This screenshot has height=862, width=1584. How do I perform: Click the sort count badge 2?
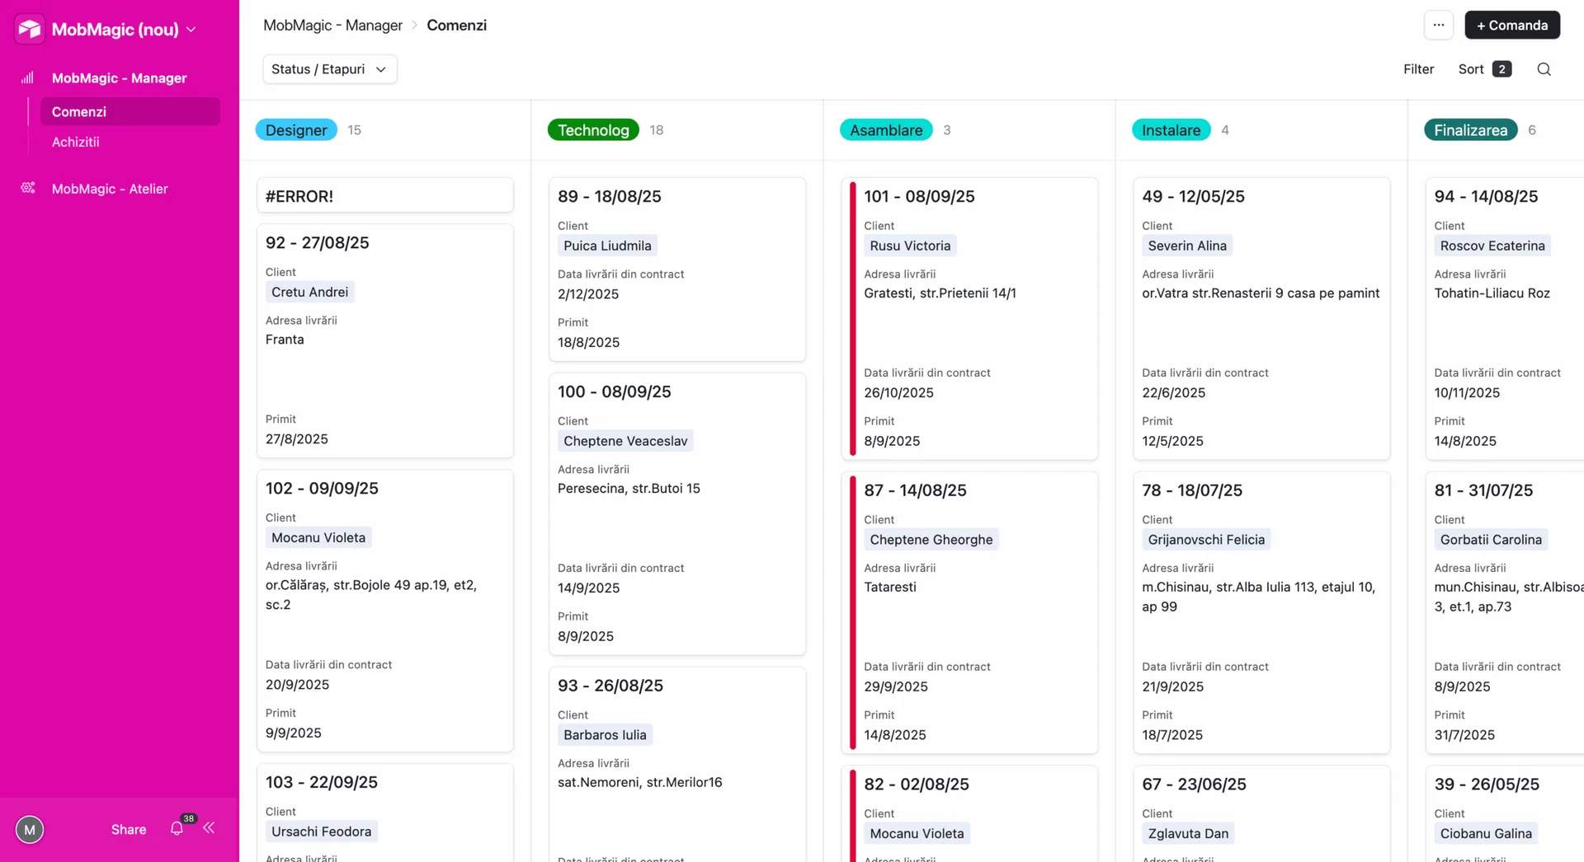(1501, 69)
